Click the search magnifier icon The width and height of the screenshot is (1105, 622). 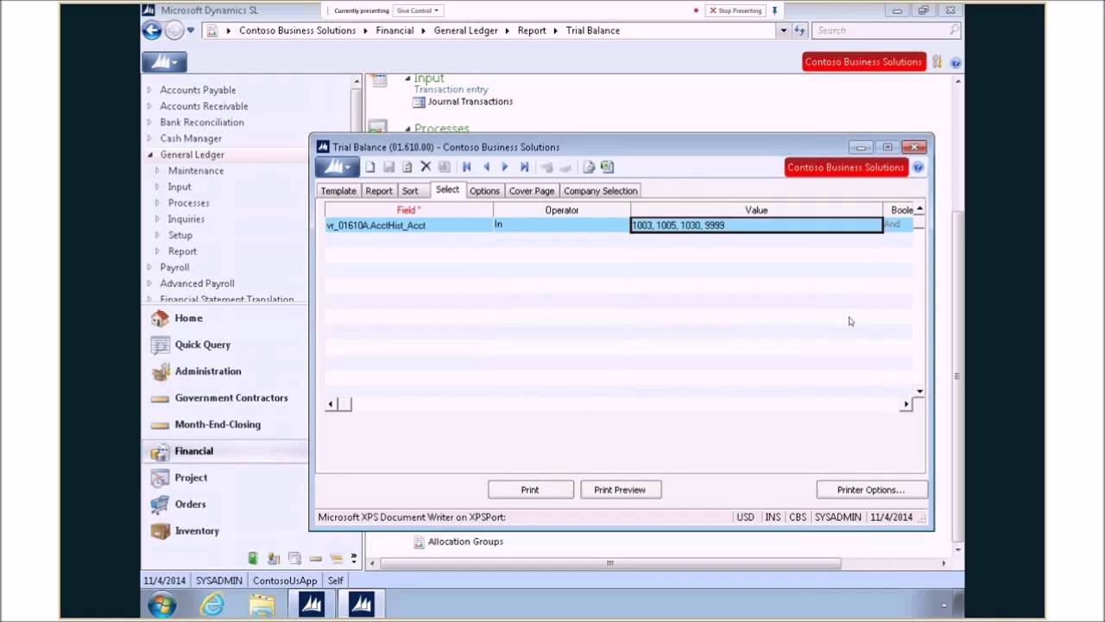[953, 30]
